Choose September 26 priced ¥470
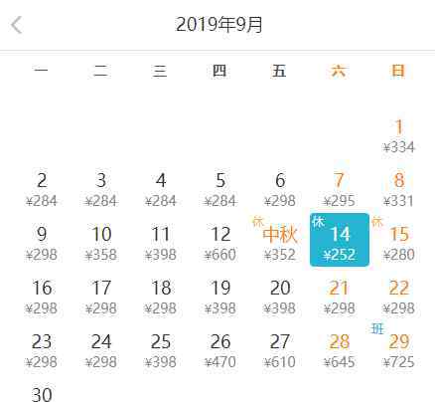Image resolution: width=435 pixels, height=402 pixels. (x=220, y=351)
